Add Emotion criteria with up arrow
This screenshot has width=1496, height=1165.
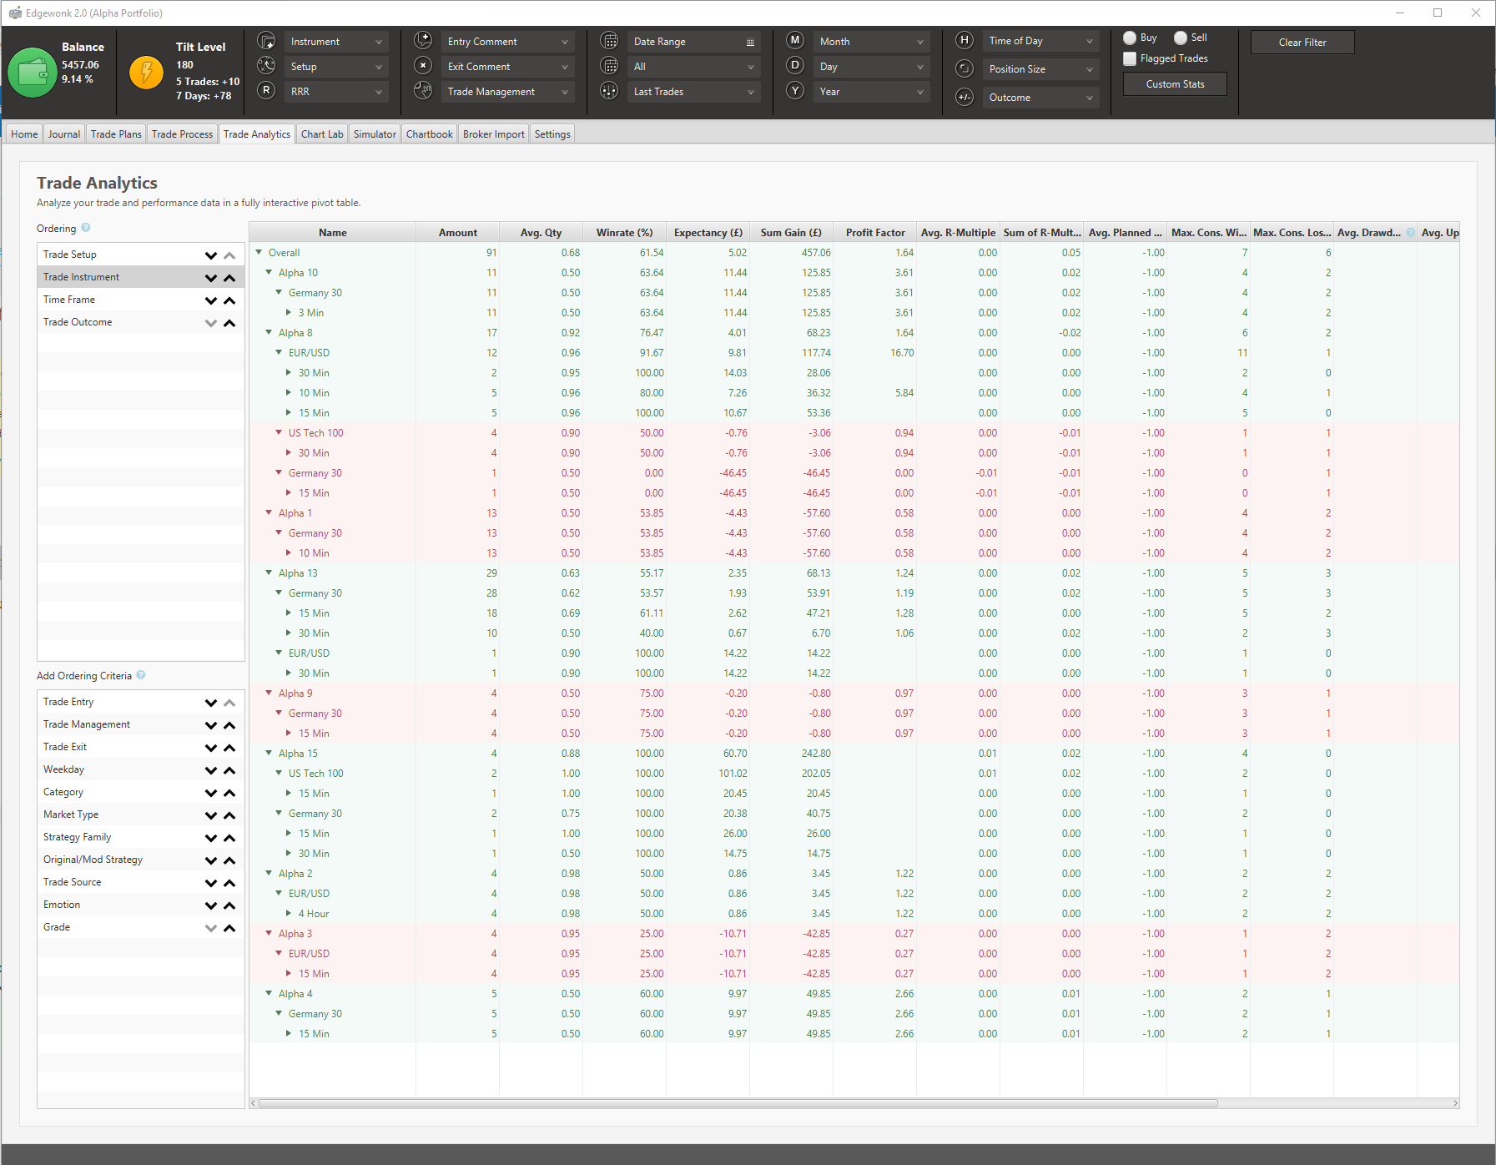click(229, 905)
